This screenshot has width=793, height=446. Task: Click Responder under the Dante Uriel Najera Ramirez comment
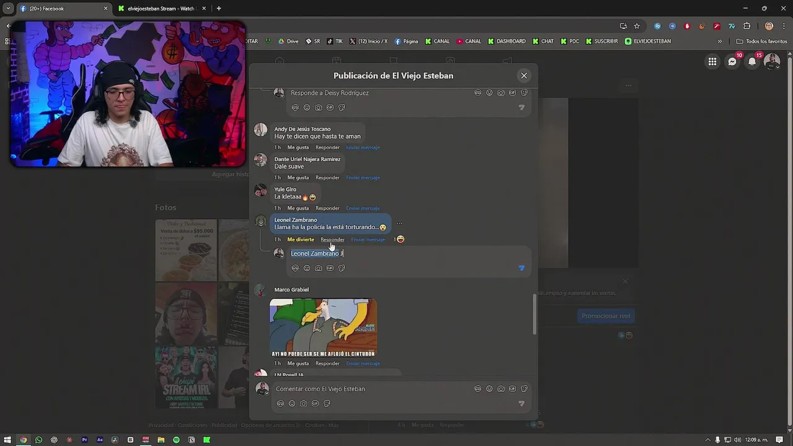coord(327,178)
